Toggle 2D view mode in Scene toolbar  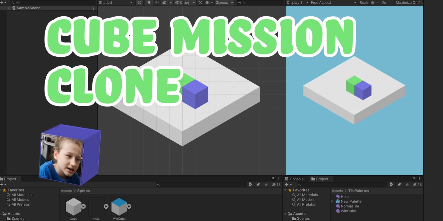pos(140,3)
